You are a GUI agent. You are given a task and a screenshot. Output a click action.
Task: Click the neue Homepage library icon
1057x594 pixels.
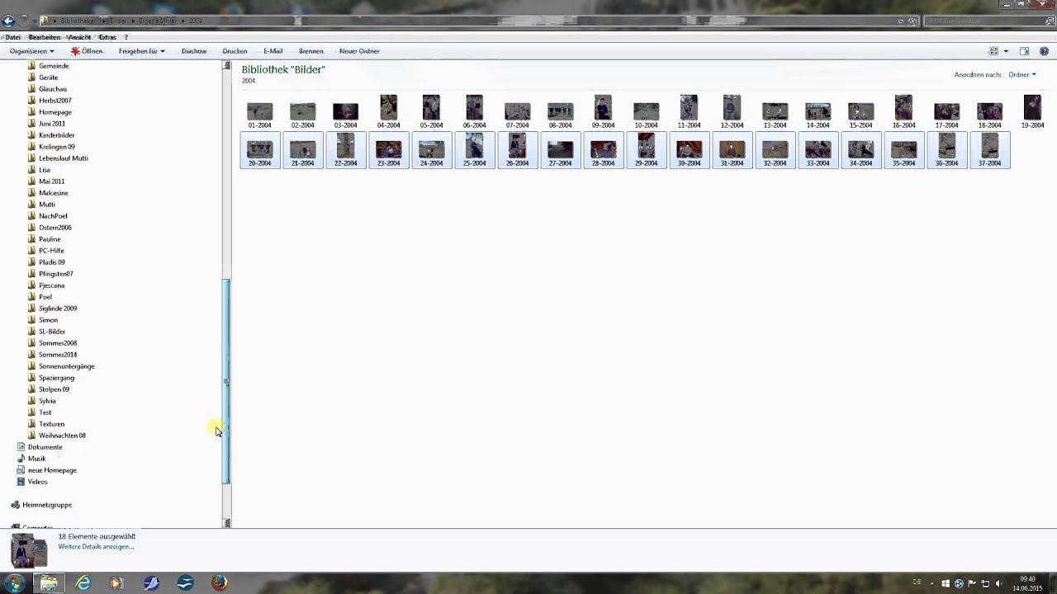point(21,470)
